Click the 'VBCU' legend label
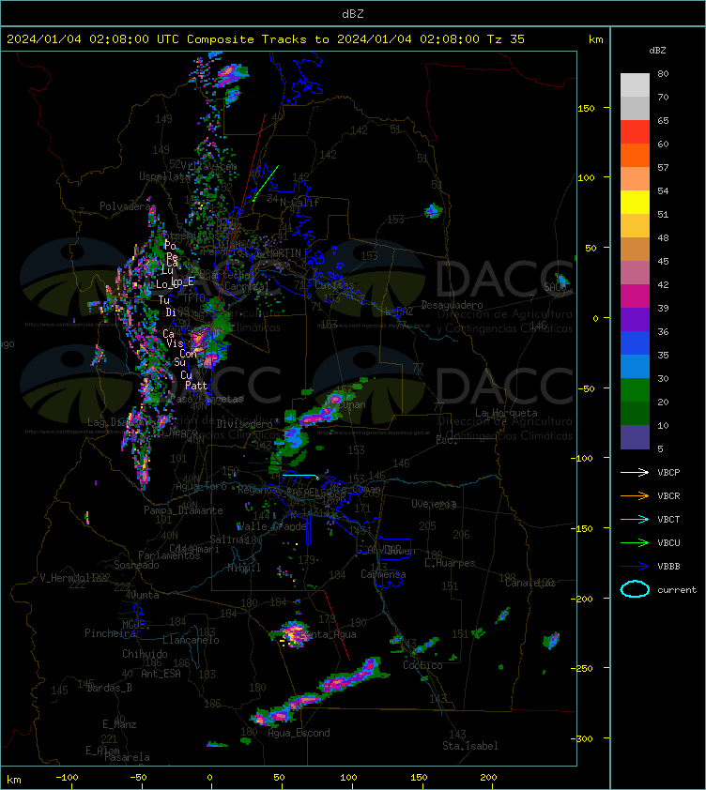The image size is (706, 790). pyautogui.click(x=668, y=542)
